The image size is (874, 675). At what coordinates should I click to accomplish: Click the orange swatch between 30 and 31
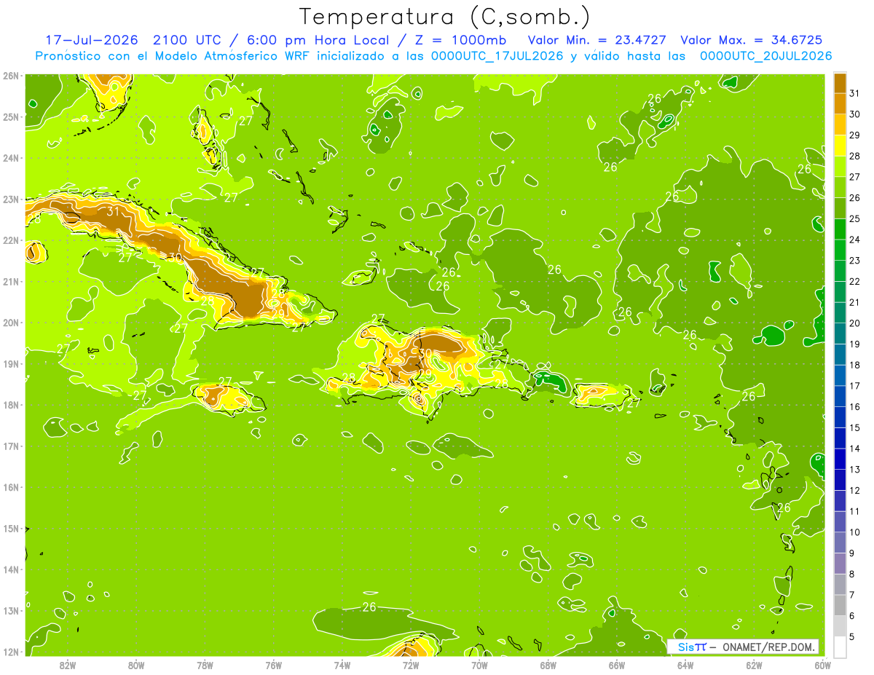(840, 103)
